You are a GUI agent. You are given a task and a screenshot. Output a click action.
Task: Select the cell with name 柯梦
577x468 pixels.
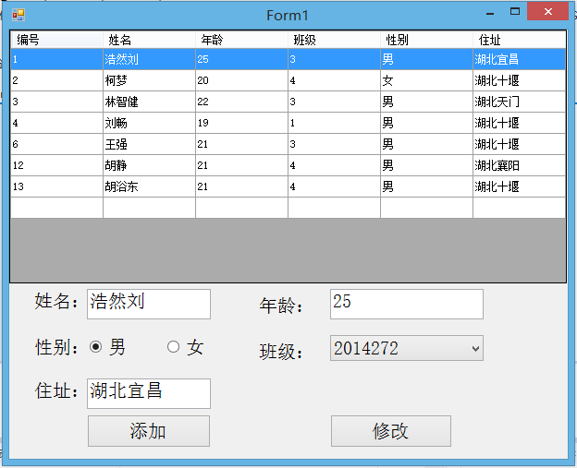[149, 80]
